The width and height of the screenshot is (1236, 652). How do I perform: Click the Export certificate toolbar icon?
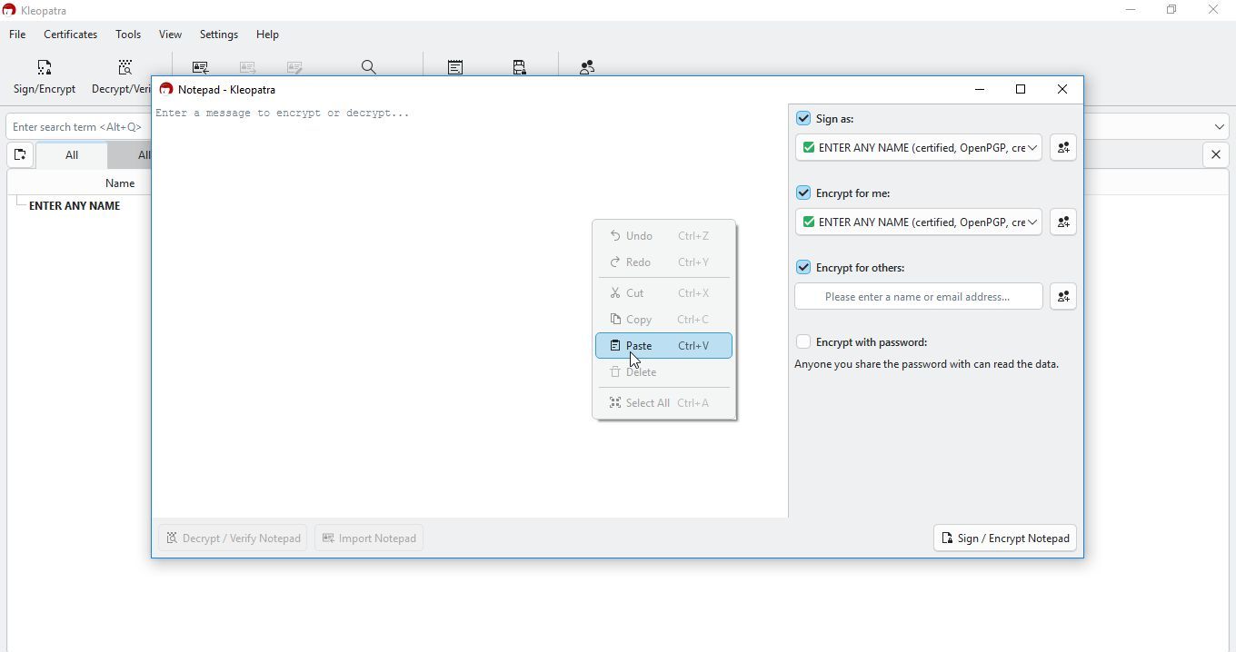(248, 67)
